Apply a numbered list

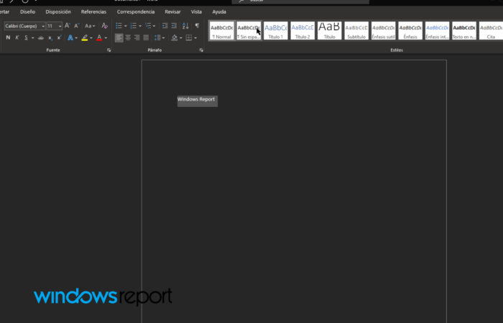134,26
